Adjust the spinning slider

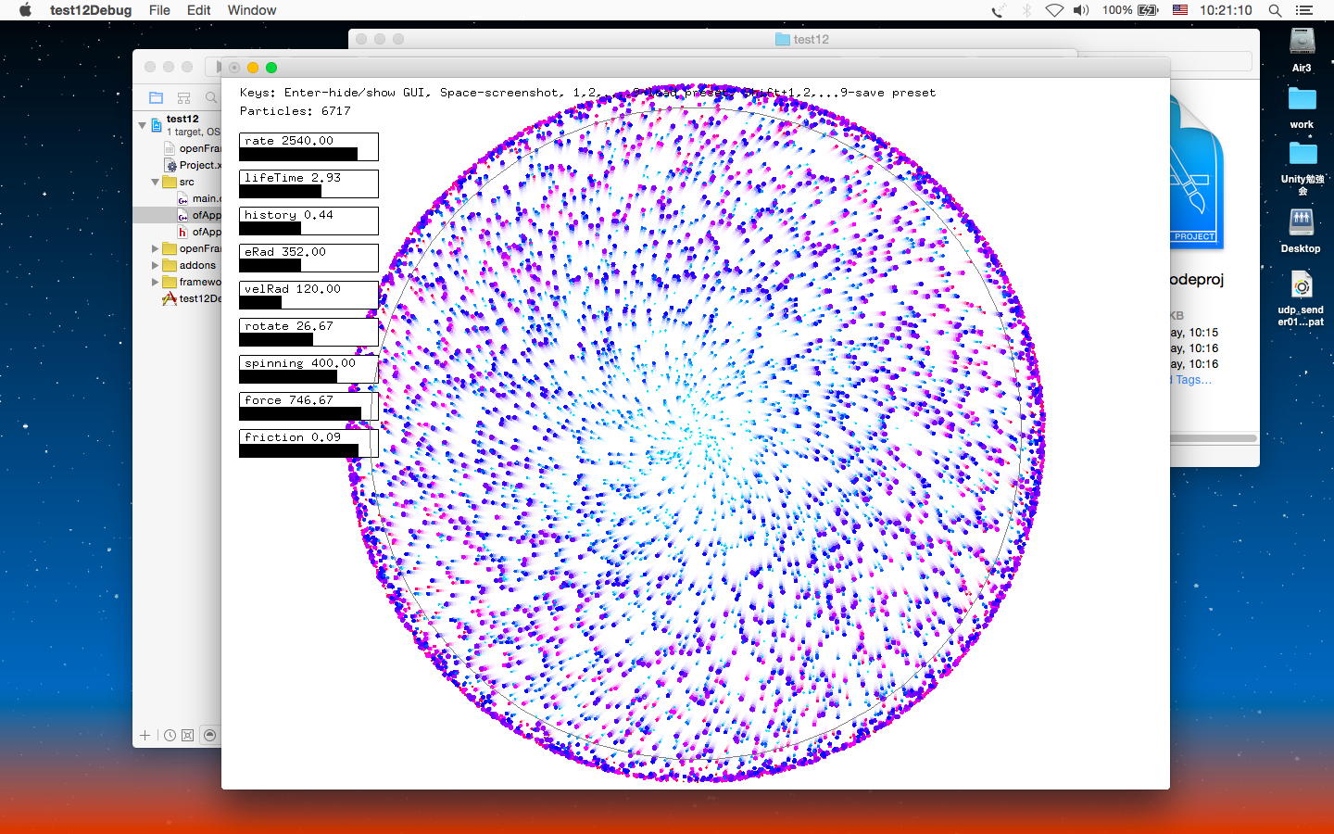308,369
